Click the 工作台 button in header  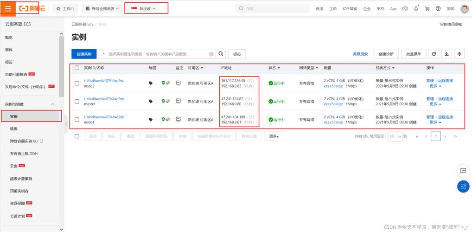click(65, 9)
